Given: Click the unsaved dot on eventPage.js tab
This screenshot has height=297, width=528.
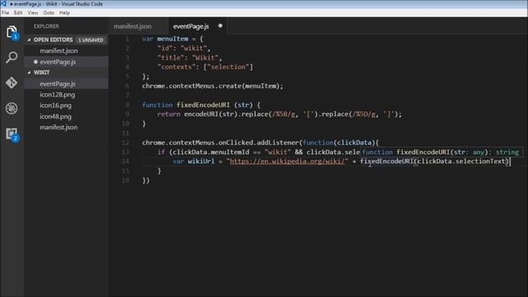Looking at the screenshot, I should pos(220,26).
